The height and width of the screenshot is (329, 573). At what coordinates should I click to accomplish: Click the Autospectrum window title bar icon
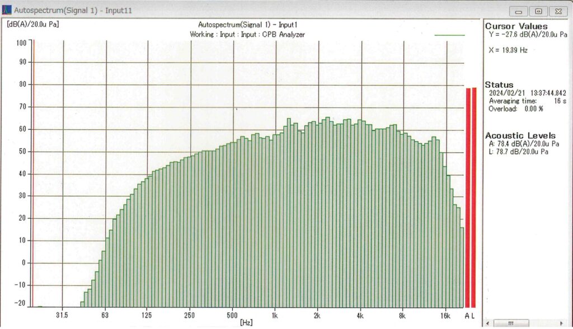coord(7,10)
